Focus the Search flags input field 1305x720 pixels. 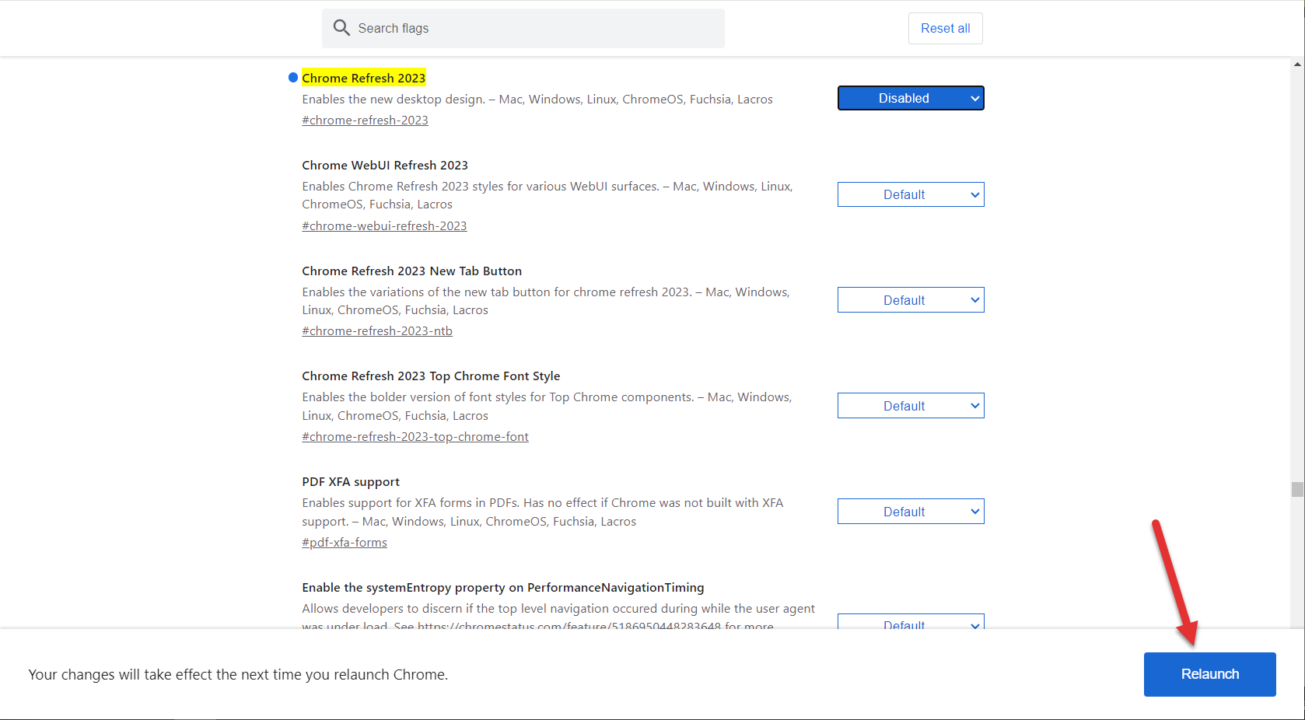[x=523, y=28]
